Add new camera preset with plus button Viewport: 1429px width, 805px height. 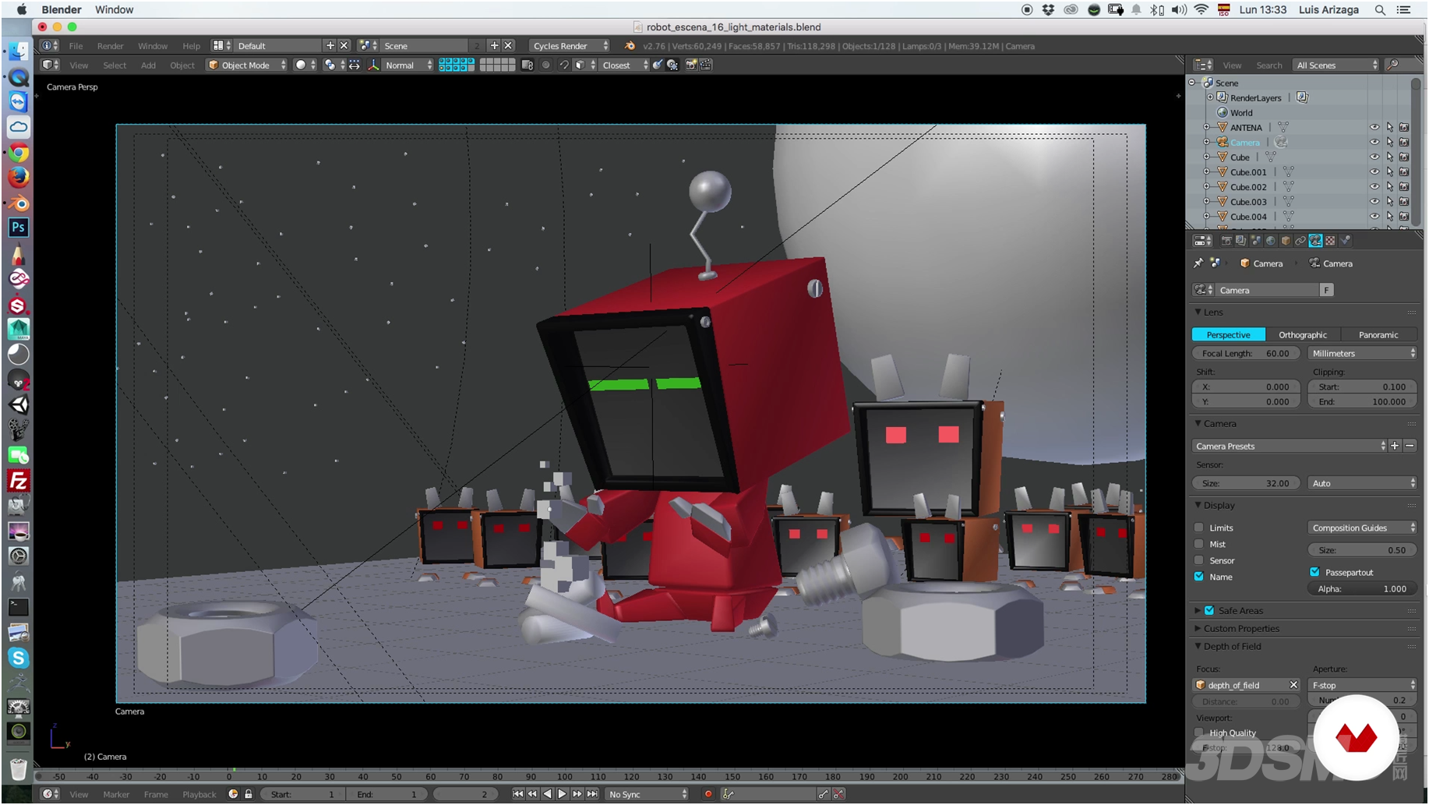[1395, 446]
